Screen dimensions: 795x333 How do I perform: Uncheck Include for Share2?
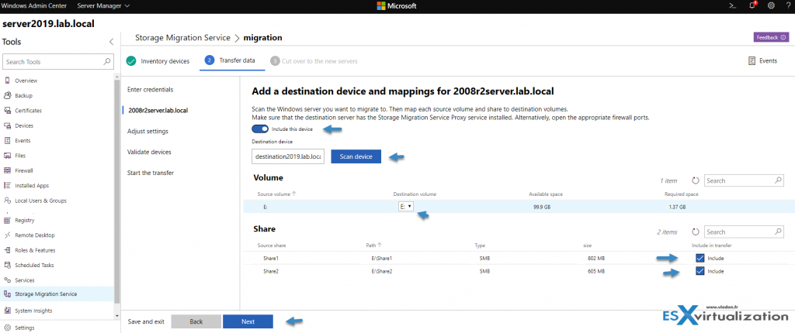point(700,271)
